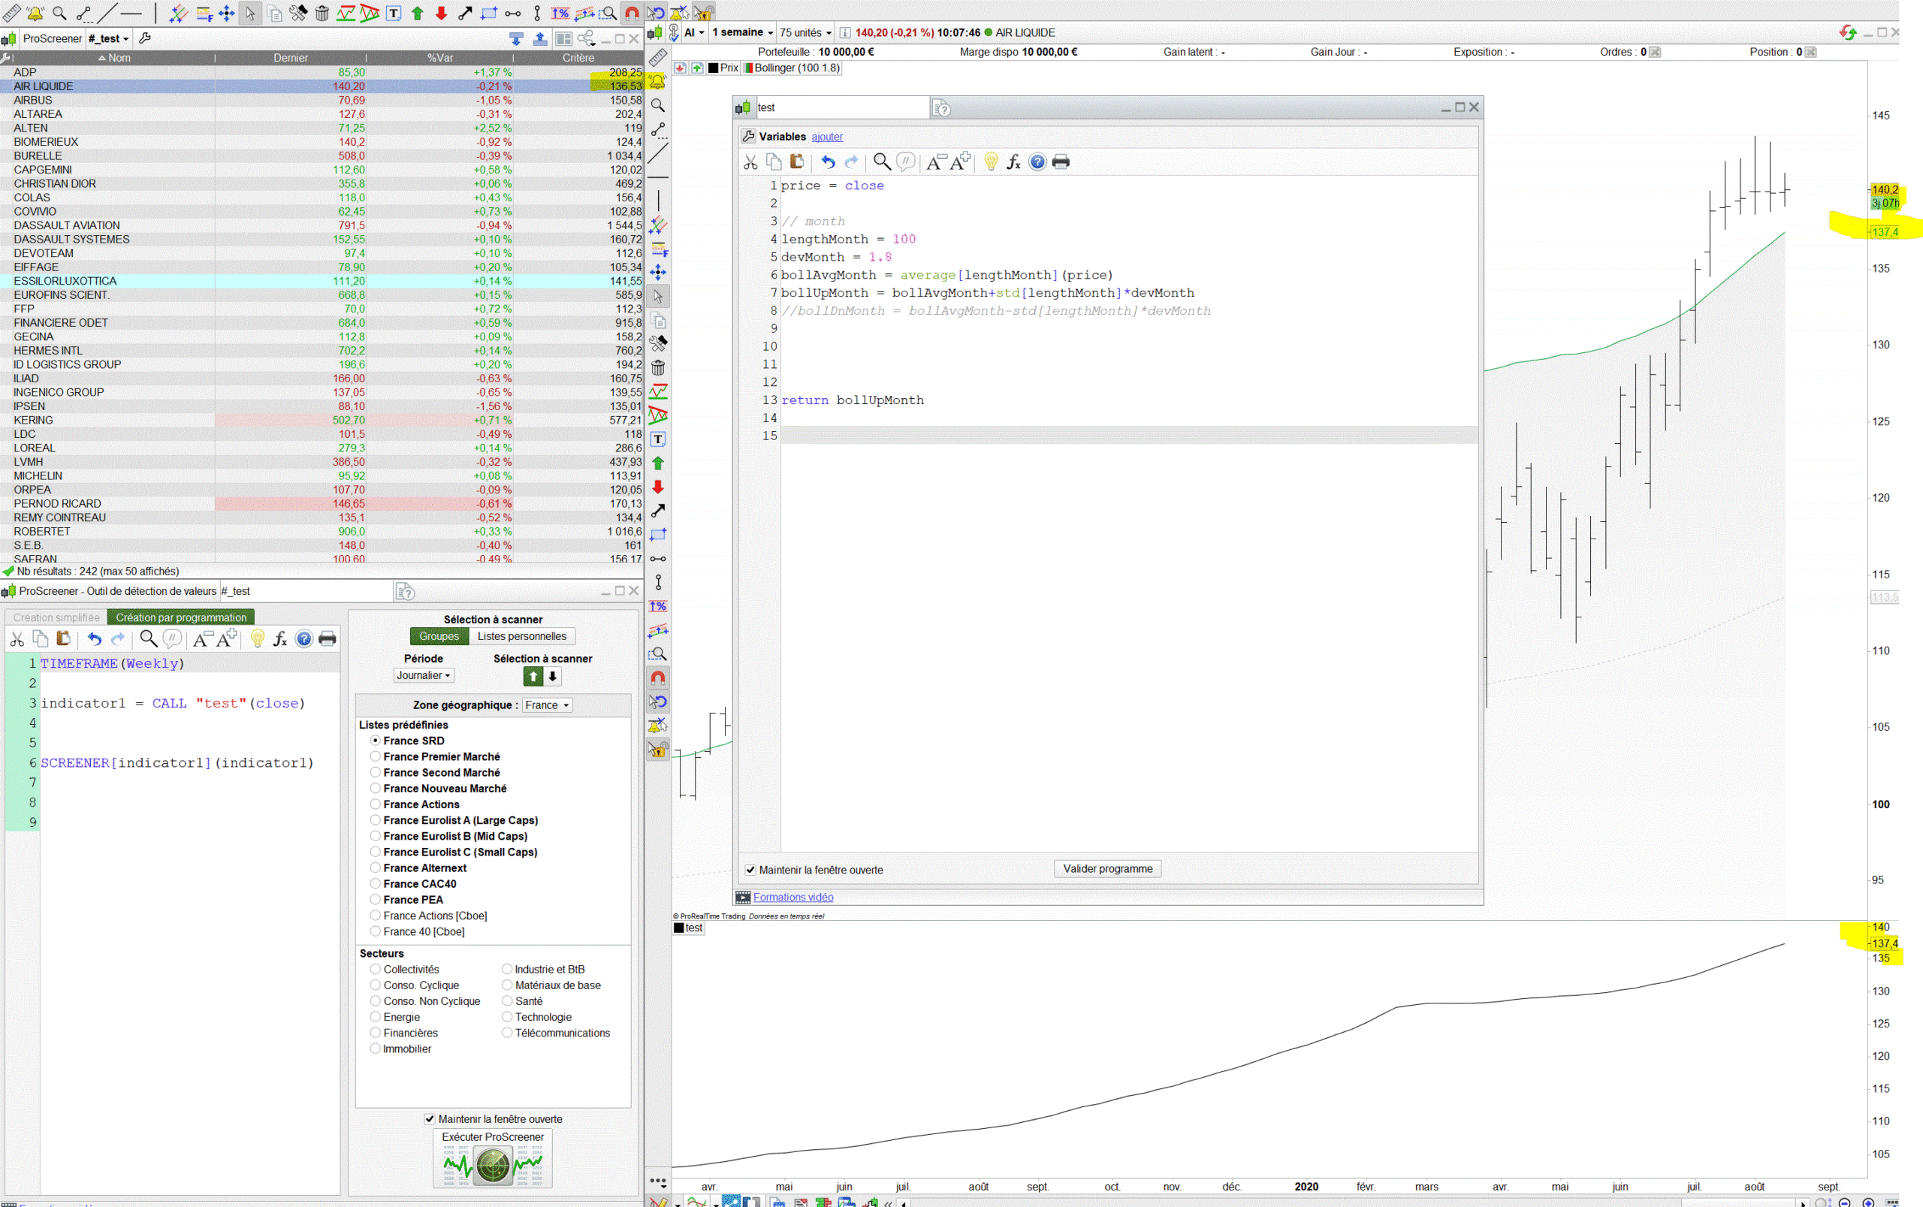This screenshot has height=1207, width=1923.
Task: Click the light bulb help icon in ProScreener editor
Action: [257, 638]
